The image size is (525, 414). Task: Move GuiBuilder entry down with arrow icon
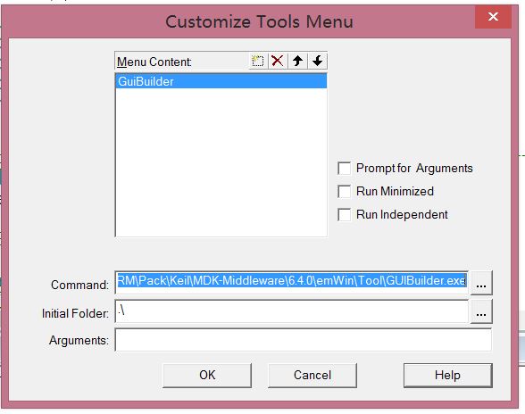[x=318, y=61]
